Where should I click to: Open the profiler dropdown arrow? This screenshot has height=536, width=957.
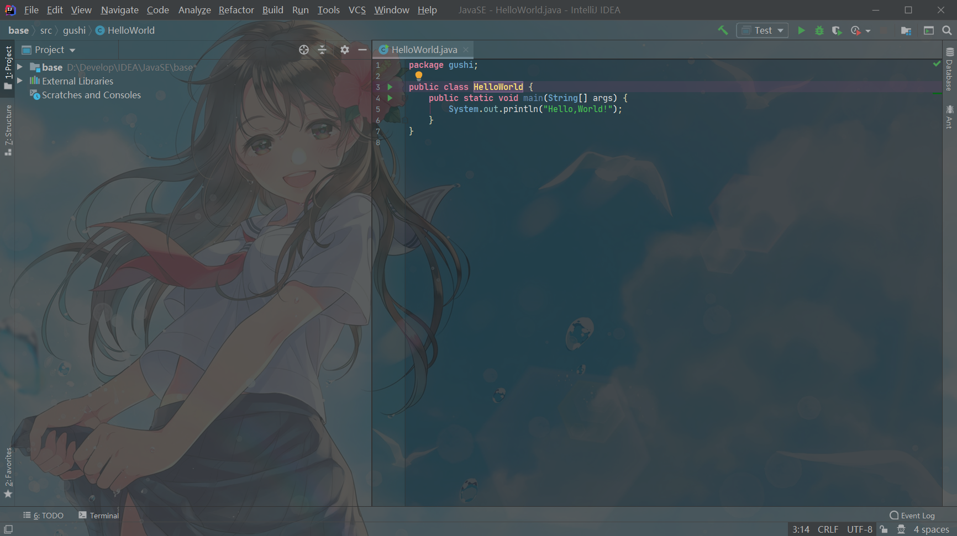point(868,31)
